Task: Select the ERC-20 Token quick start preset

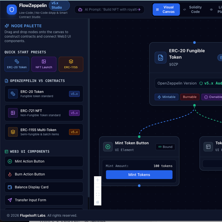Action: (17, 64)
